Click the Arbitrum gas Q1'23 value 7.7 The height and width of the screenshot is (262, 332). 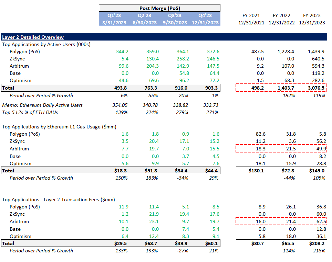(x=125, y=149)
